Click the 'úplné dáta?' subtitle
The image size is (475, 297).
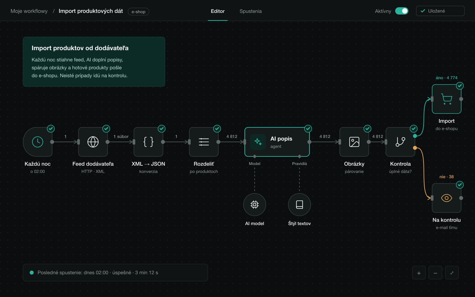pyautogui.click(x=400, y=172)
